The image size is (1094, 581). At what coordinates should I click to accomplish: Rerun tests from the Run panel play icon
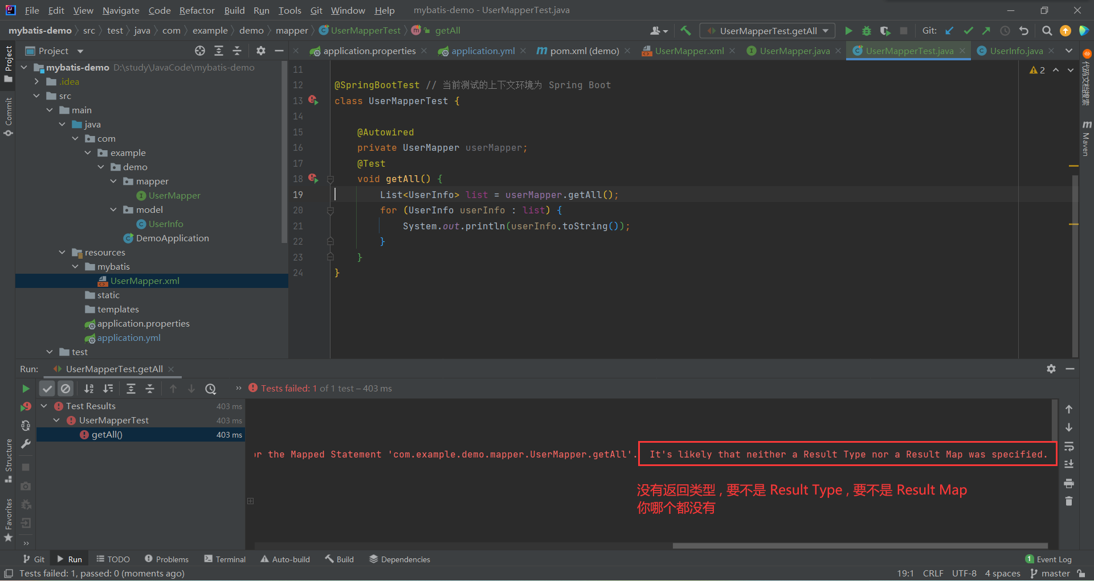pyautogui.click(x=26, y=389)
